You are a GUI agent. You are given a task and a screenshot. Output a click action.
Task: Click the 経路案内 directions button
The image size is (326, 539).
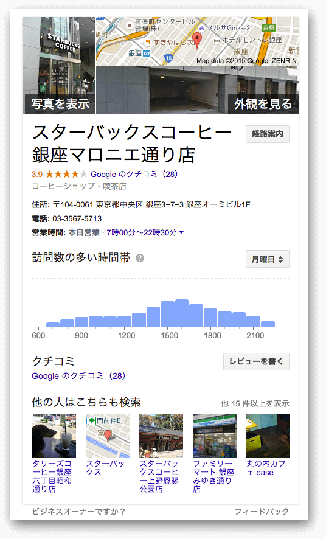tap(268, 134)
